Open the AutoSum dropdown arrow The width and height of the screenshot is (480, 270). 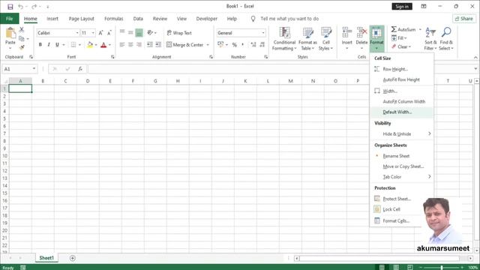(x=420, y=29)
